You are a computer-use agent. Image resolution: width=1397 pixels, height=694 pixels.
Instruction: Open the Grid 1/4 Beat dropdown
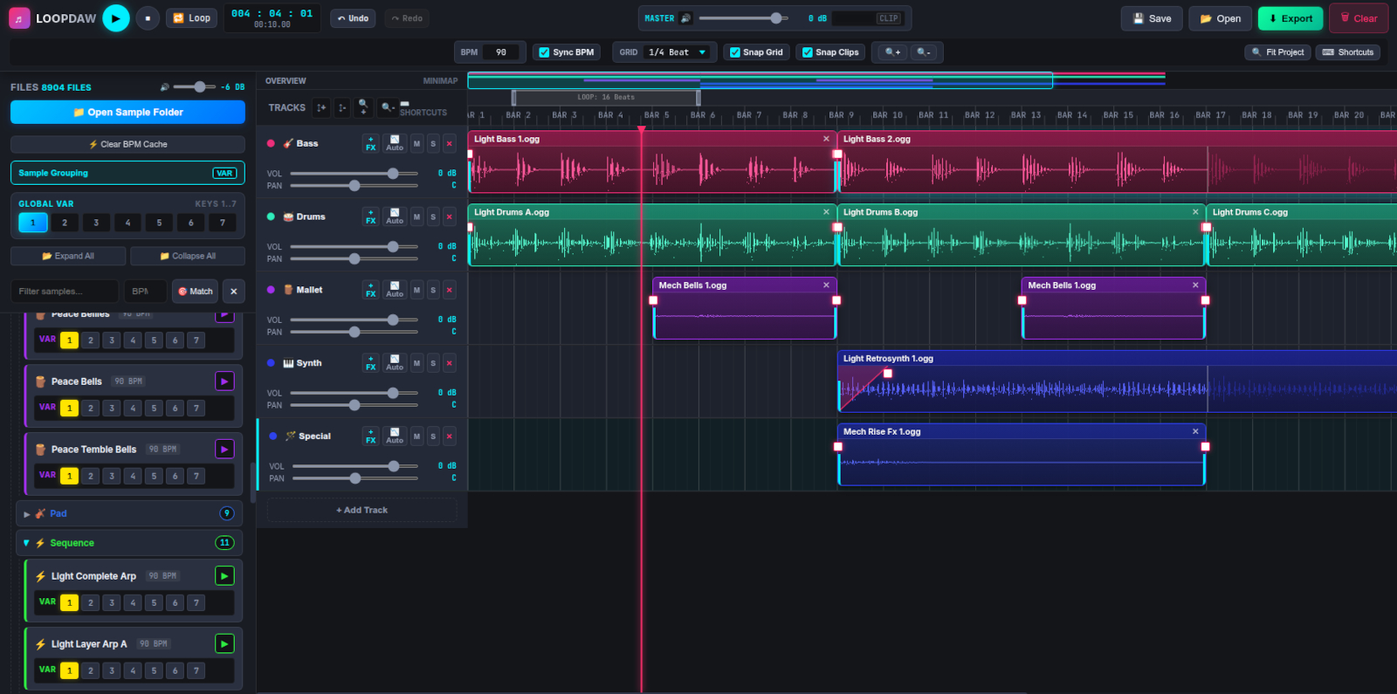pos(678,52)
